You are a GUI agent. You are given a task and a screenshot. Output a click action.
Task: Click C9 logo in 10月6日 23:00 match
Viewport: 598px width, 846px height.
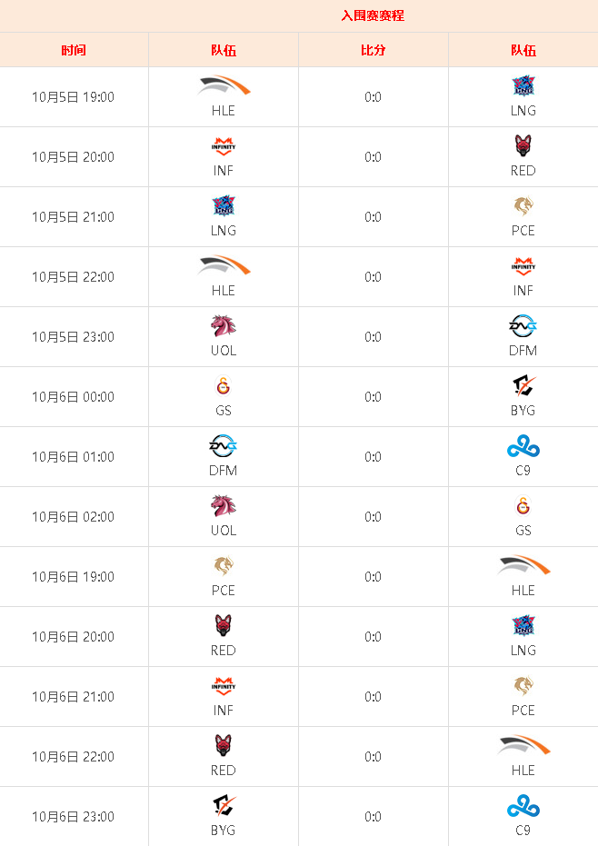[x=523, y=805]
